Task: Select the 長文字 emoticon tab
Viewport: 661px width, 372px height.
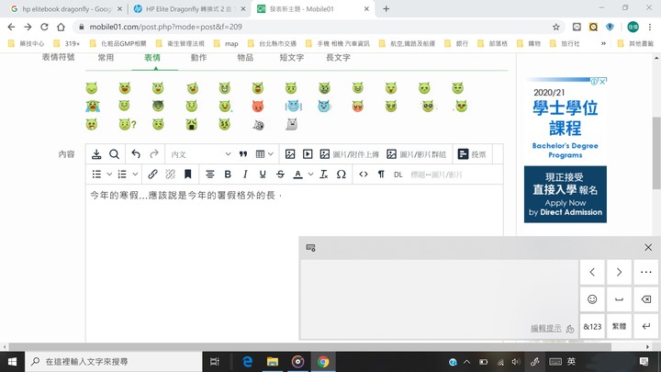Action: point(338,58)
